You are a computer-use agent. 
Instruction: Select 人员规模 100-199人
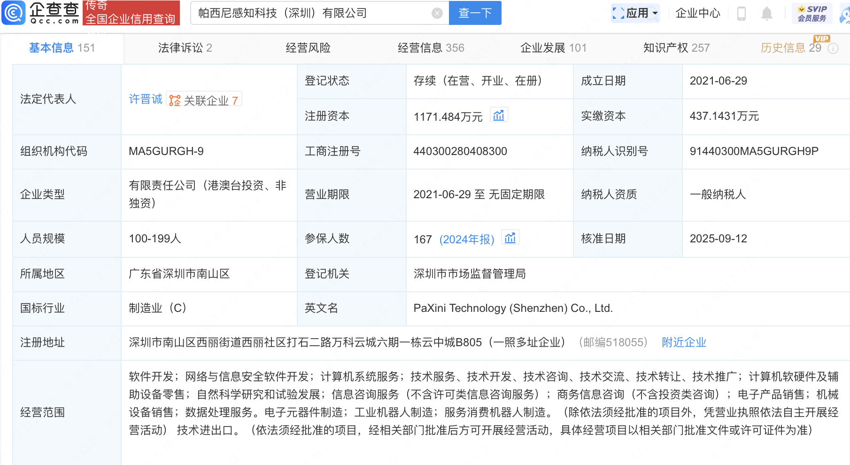(x=155, y=239)
